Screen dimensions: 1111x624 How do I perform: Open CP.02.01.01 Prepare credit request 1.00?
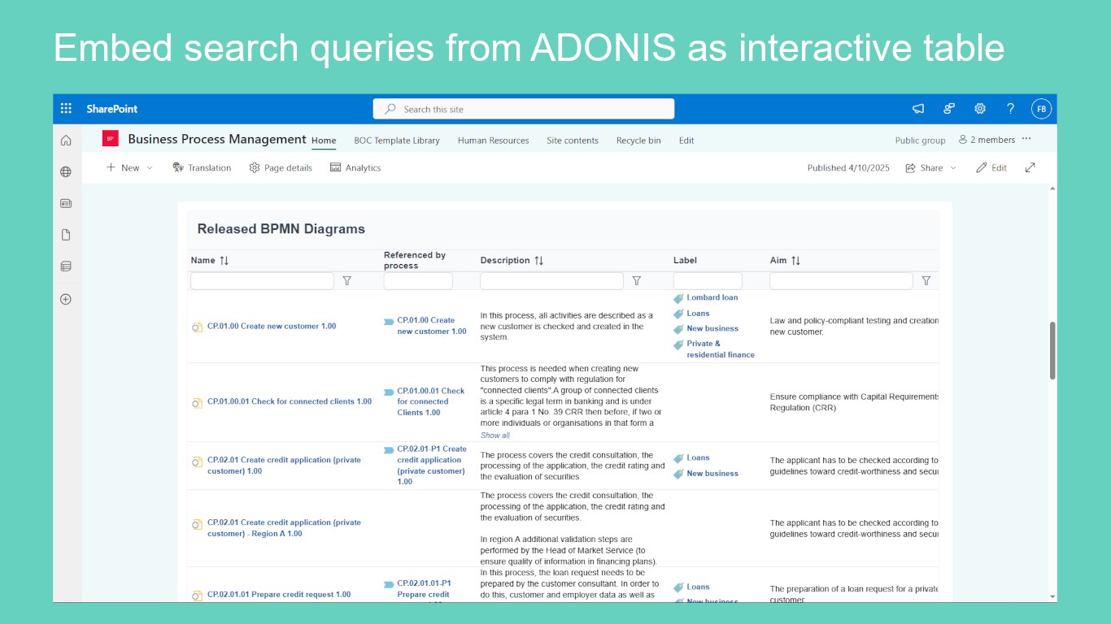coord(279,595)
